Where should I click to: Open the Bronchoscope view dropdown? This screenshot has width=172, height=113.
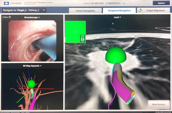coord(32,17)
